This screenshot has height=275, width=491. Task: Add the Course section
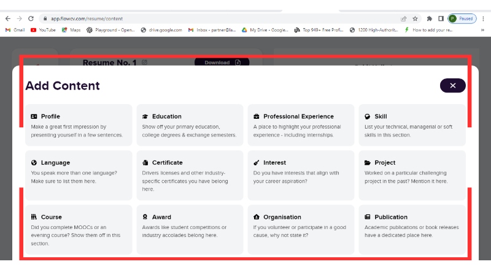click(79, 229)
